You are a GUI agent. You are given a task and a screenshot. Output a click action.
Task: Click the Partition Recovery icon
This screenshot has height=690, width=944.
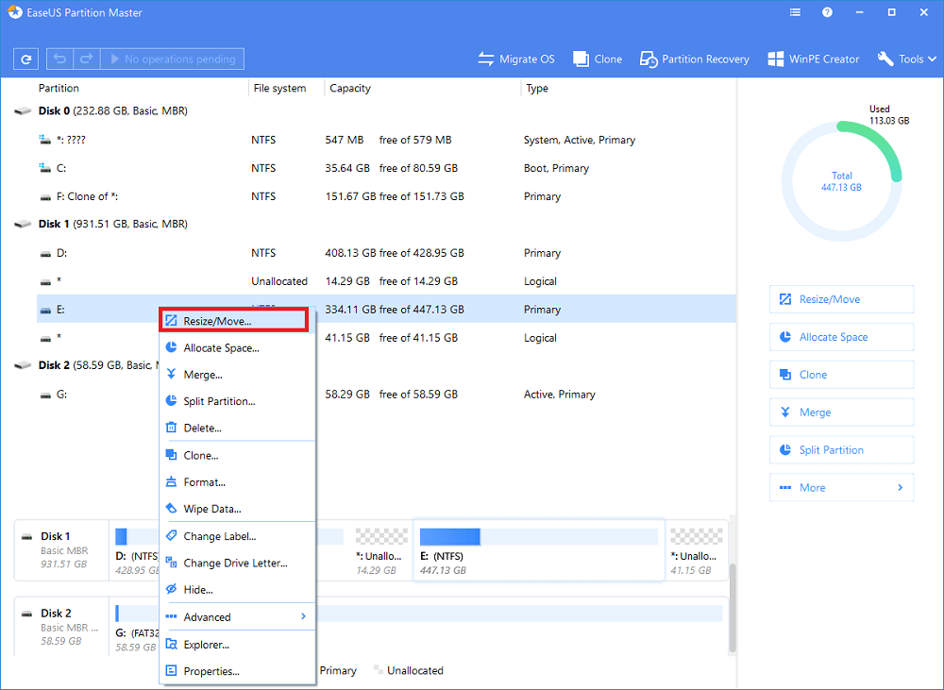[x=649, y=59]
